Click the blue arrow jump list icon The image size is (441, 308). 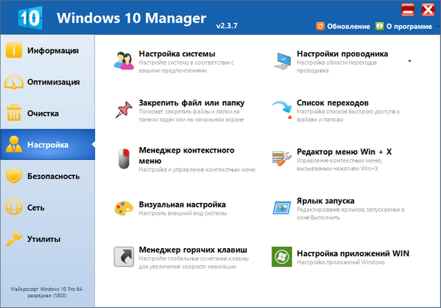point(283,109)
